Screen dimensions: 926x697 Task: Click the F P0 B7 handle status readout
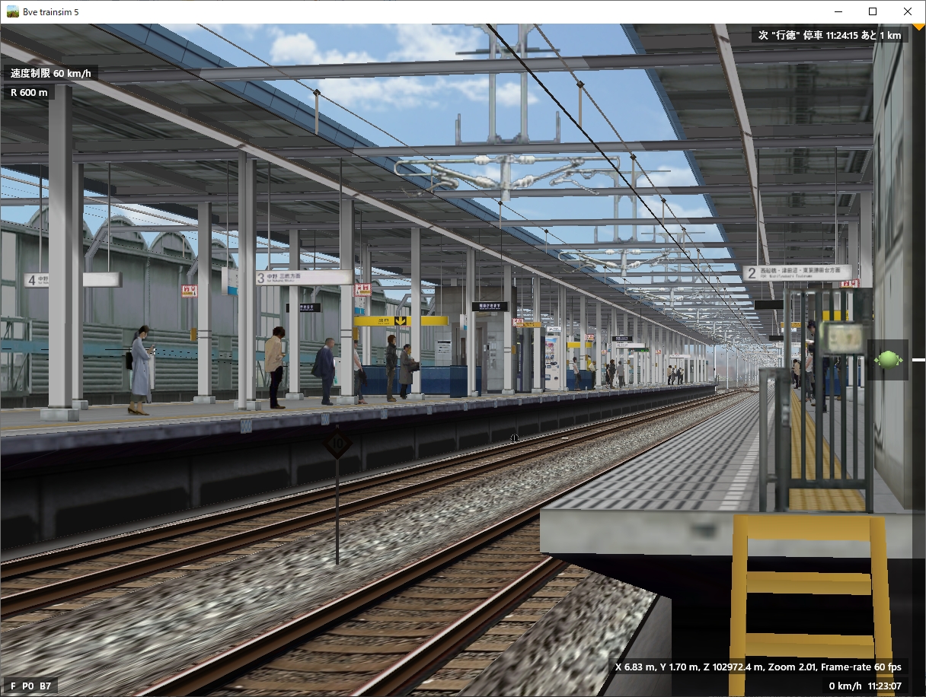pyautogui.click(x=31, y=686)
